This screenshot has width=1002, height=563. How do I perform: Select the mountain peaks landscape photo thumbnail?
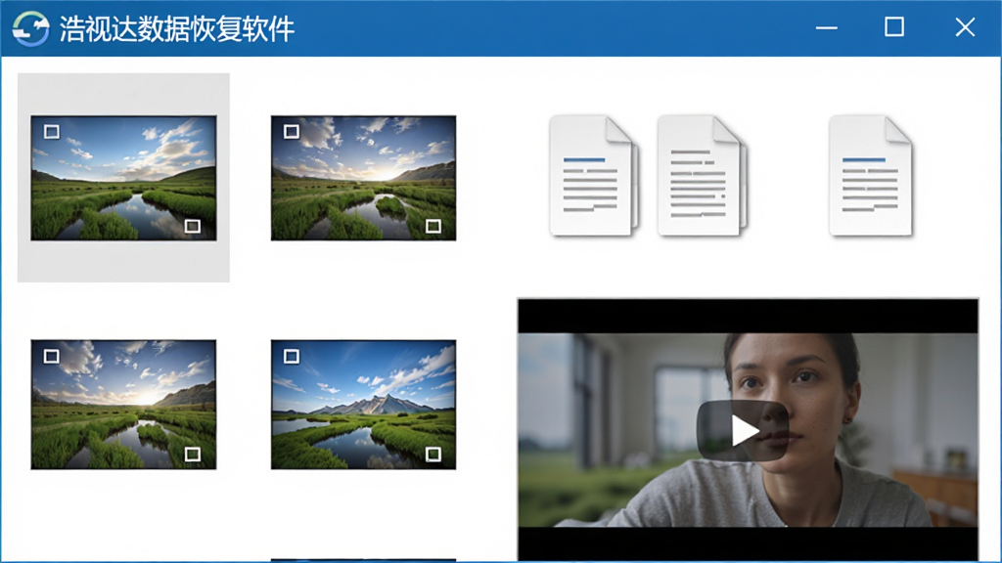click(363, 404)
